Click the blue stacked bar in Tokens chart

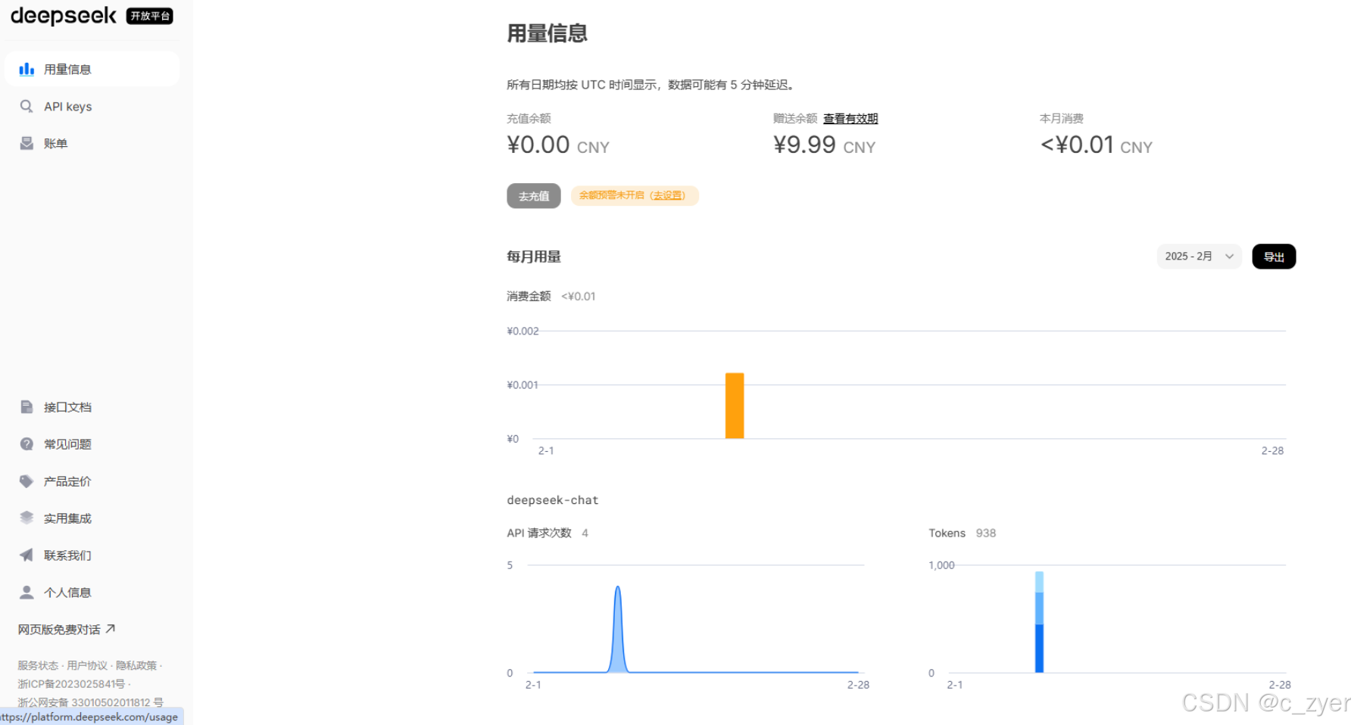[1040, 622]
